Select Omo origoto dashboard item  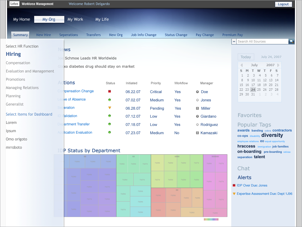pyautogui.click(x=17, y=139)
